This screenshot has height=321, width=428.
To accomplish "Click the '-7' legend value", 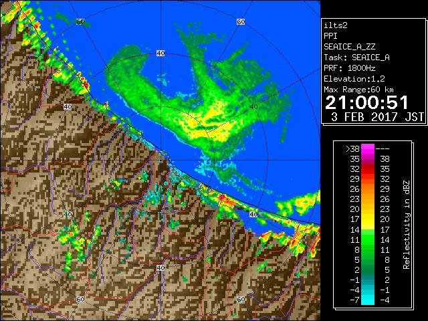I will [355, 300].
